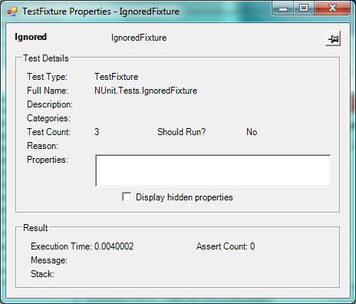Click the pin icon button

coord(333,38)
